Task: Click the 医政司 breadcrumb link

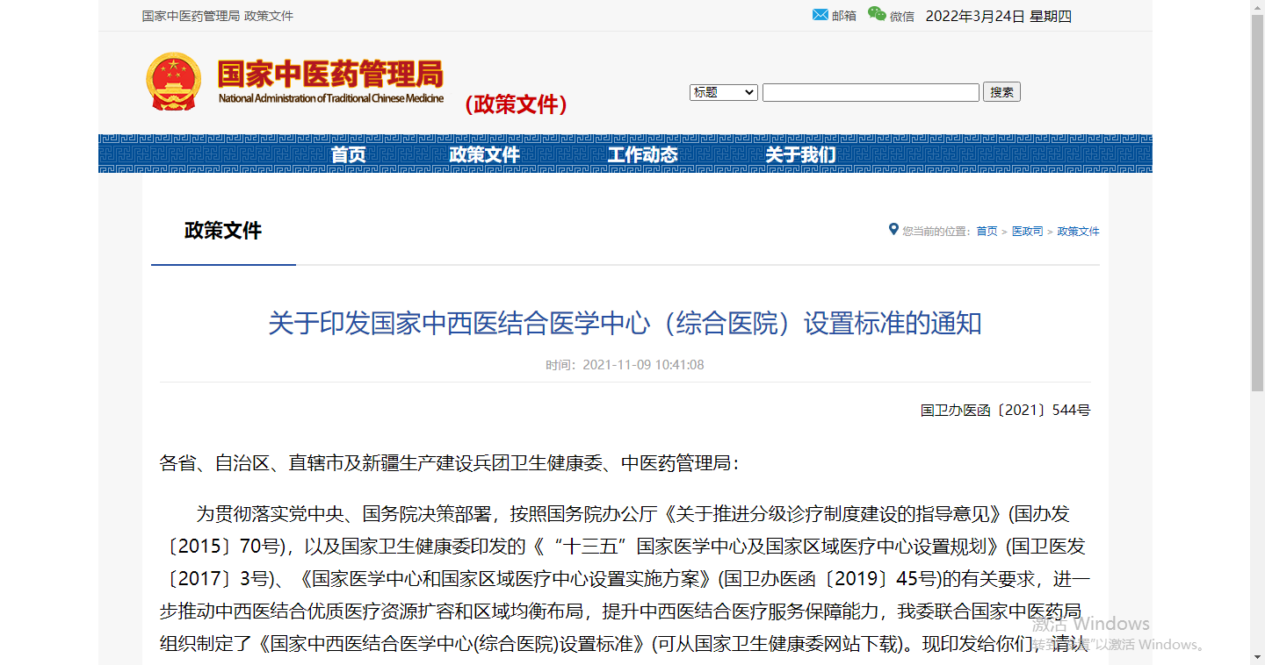Action: coord(1027,232)
